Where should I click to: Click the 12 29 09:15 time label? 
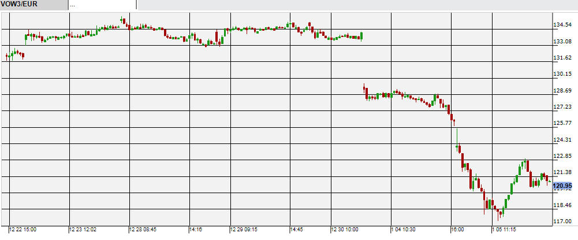[x=244, y=230]
